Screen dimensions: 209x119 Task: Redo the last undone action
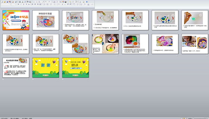49,2
